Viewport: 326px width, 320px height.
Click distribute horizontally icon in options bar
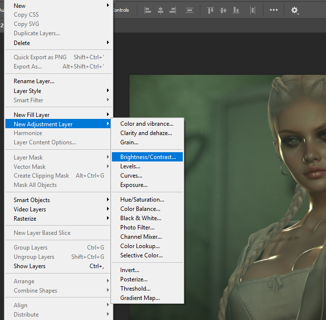pyautogui.click(x=252, y=10)
